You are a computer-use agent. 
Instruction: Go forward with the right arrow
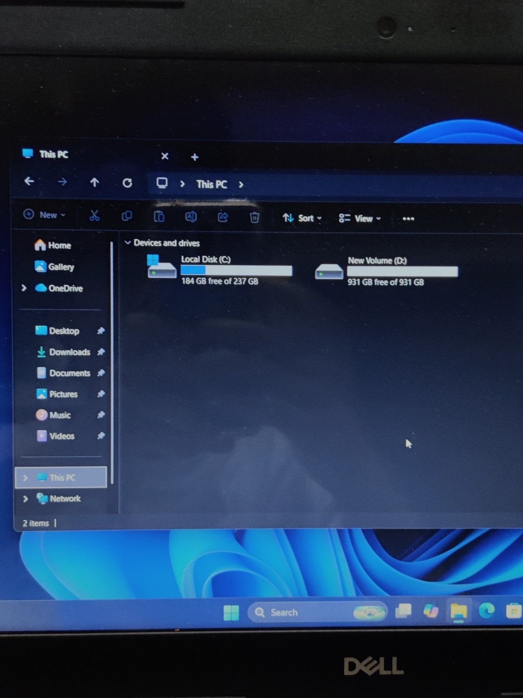pos(62,181)
